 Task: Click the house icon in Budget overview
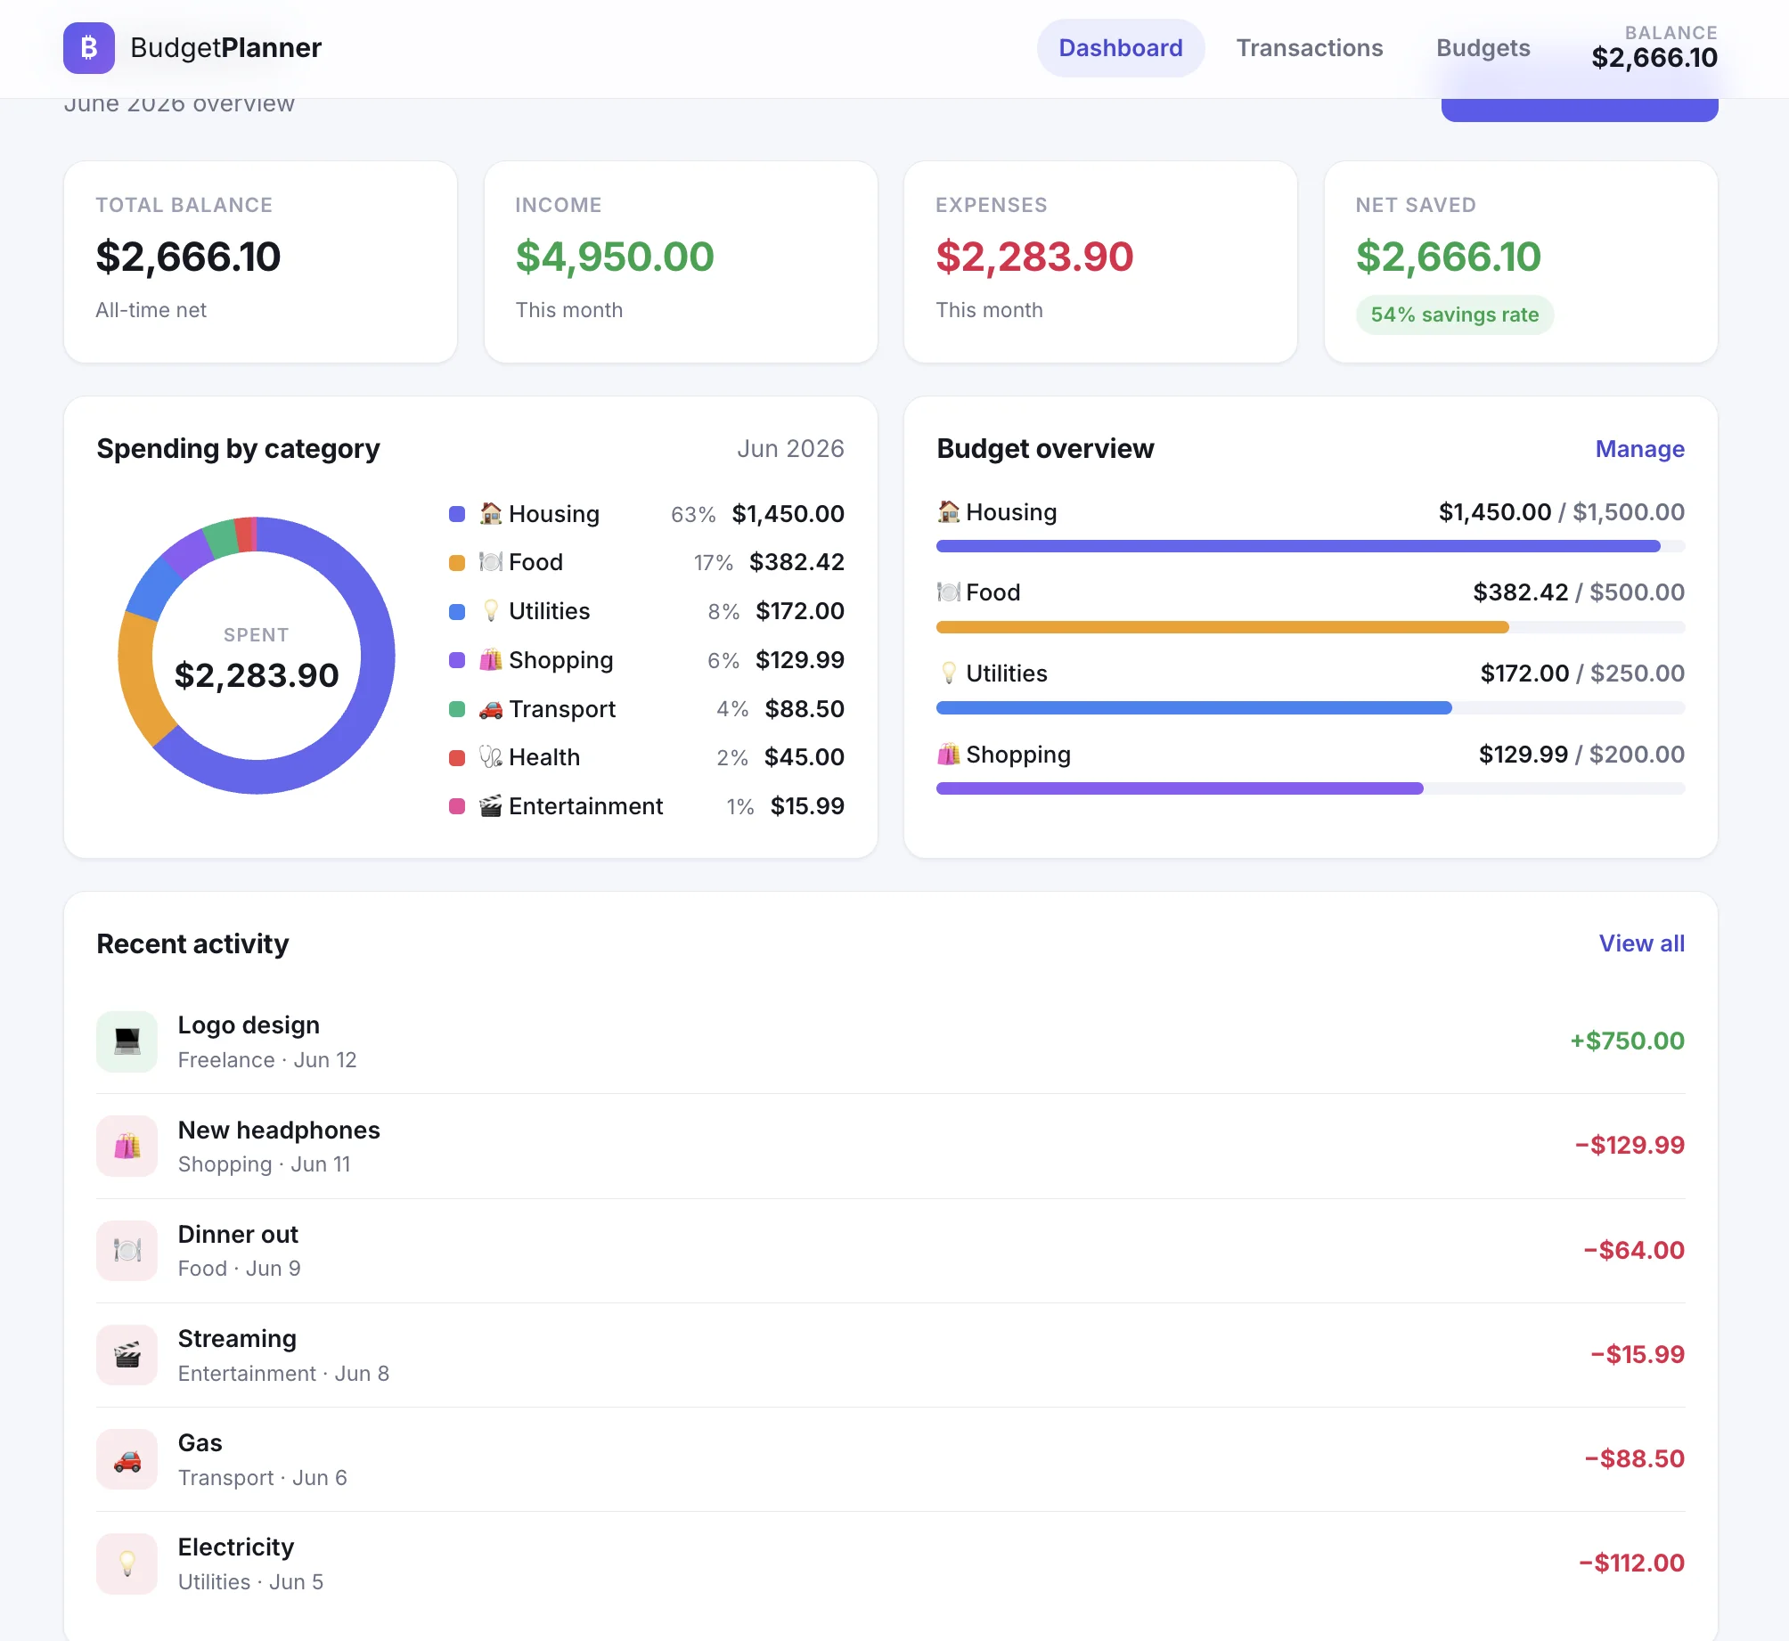point(949,512)
